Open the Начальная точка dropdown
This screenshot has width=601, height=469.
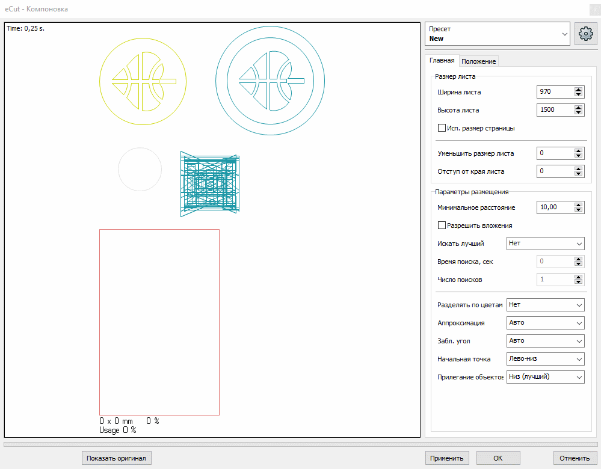click(546, 358)
